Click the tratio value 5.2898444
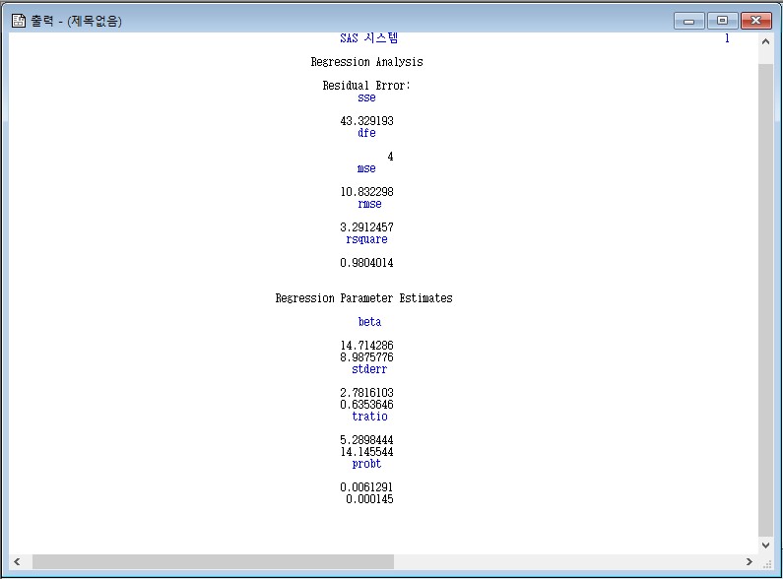 pos(366,440)
